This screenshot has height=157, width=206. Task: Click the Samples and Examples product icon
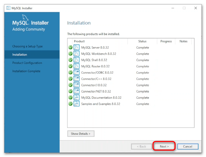(76, 104)
